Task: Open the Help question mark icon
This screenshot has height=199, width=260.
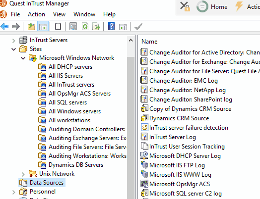Action: pyautogui.click(x=112, y=26)
